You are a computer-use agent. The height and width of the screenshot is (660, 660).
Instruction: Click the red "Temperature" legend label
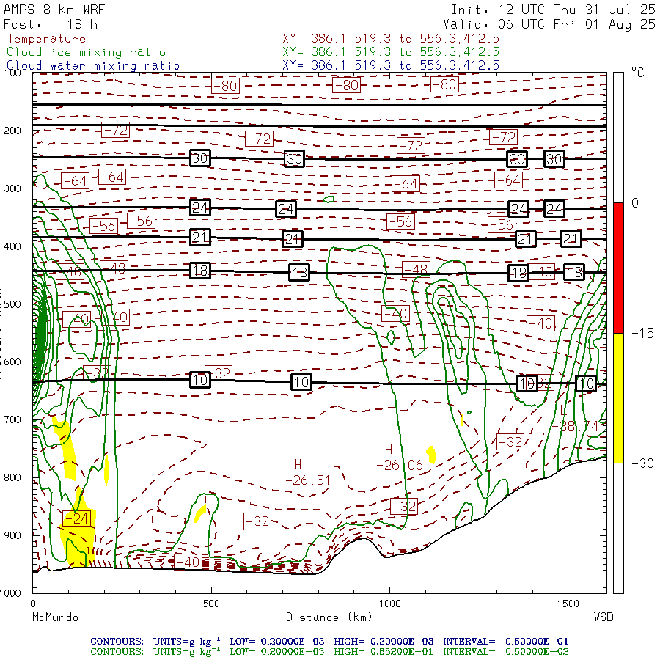click(x=46, y=39)
